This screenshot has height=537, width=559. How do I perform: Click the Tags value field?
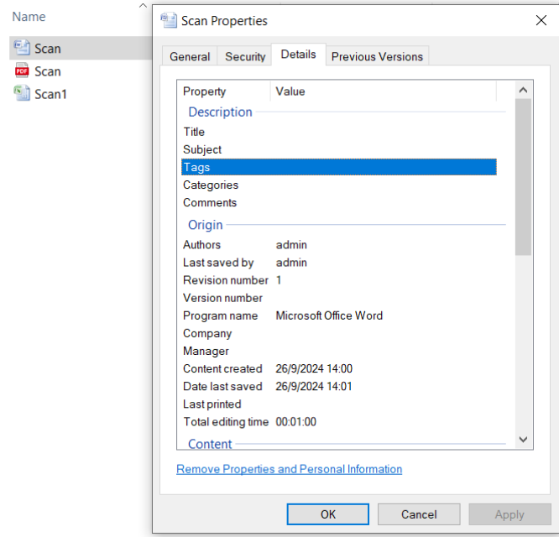[x=384, y=167]
